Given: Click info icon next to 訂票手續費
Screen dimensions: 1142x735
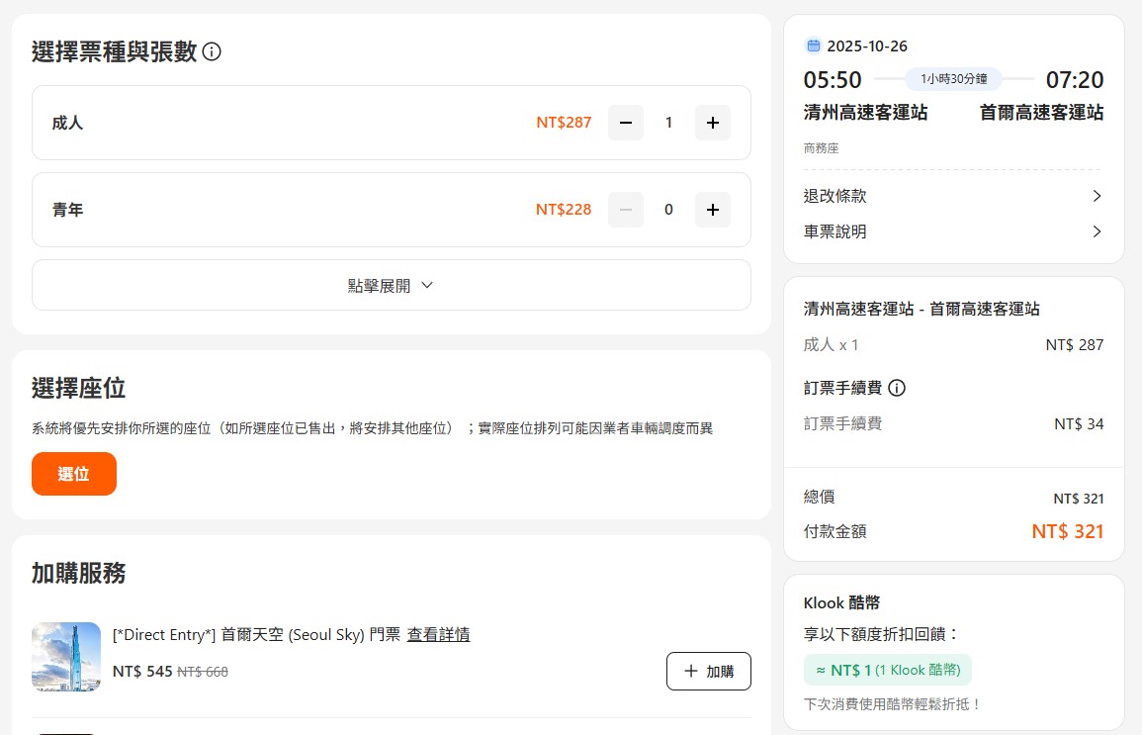Looking at the screenshot, I should (x=897, y=388).
